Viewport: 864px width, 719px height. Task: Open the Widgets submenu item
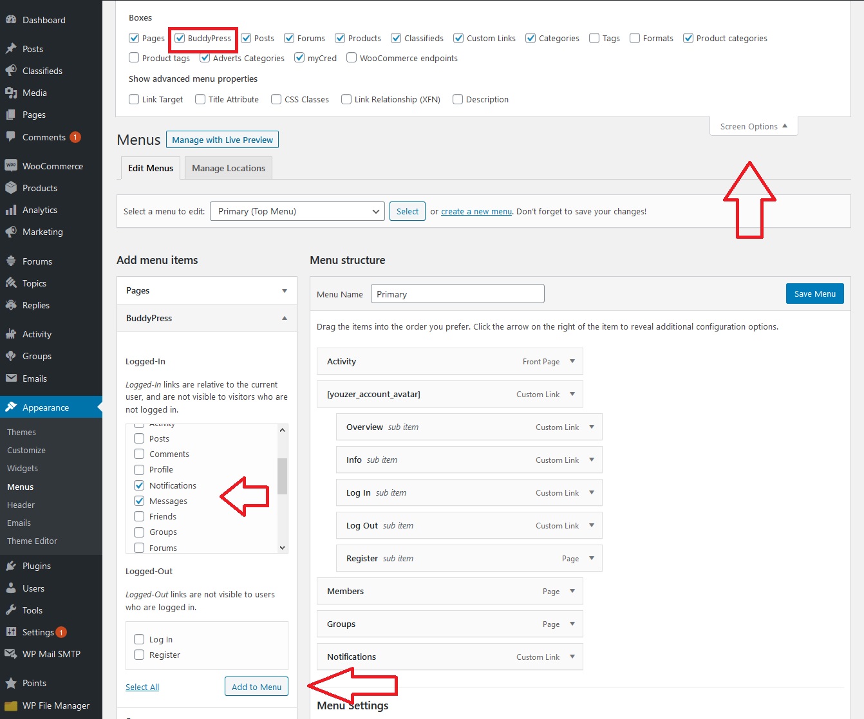pos(23,468)
